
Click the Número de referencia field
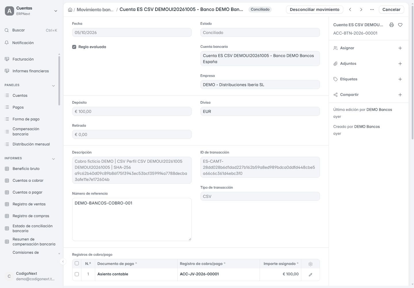132,219
